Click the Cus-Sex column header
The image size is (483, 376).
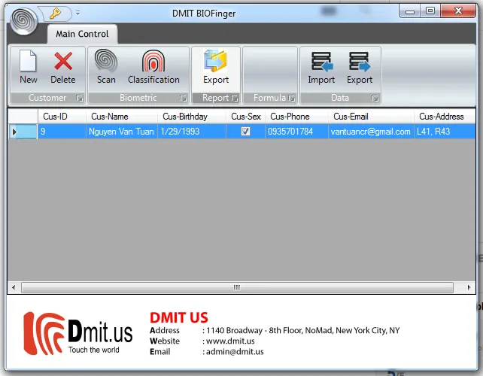pos(246,117)
